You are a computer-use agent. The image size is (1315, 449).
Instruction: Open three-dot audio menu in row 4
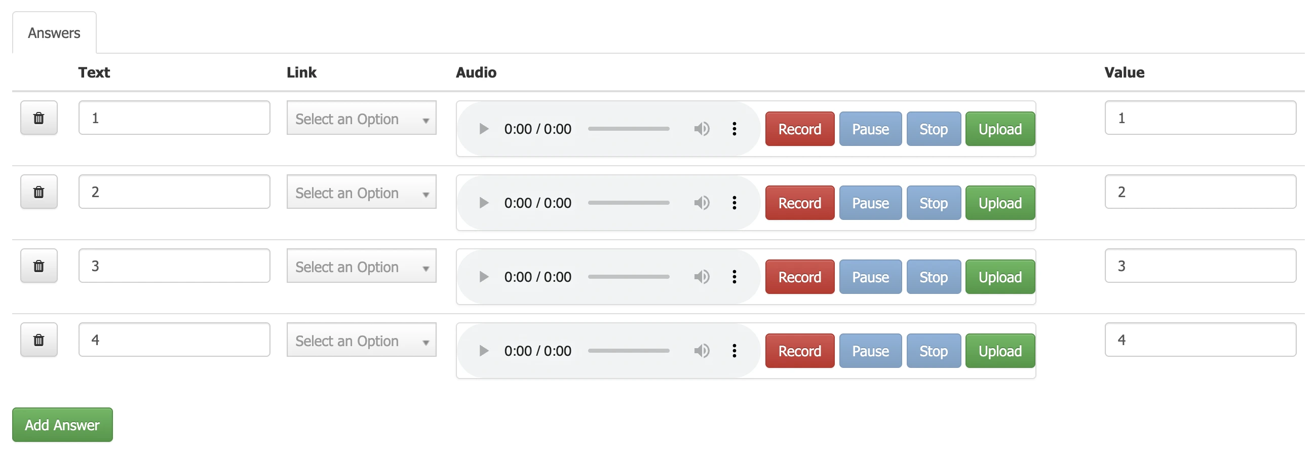(735, 350)
